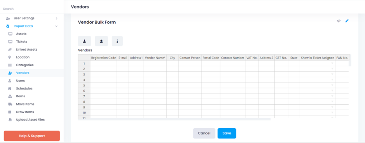Image resolution: width=365 pixels, height=143 pixels.
Task: Select row header 1 in grid
Action: pos(84,64)
